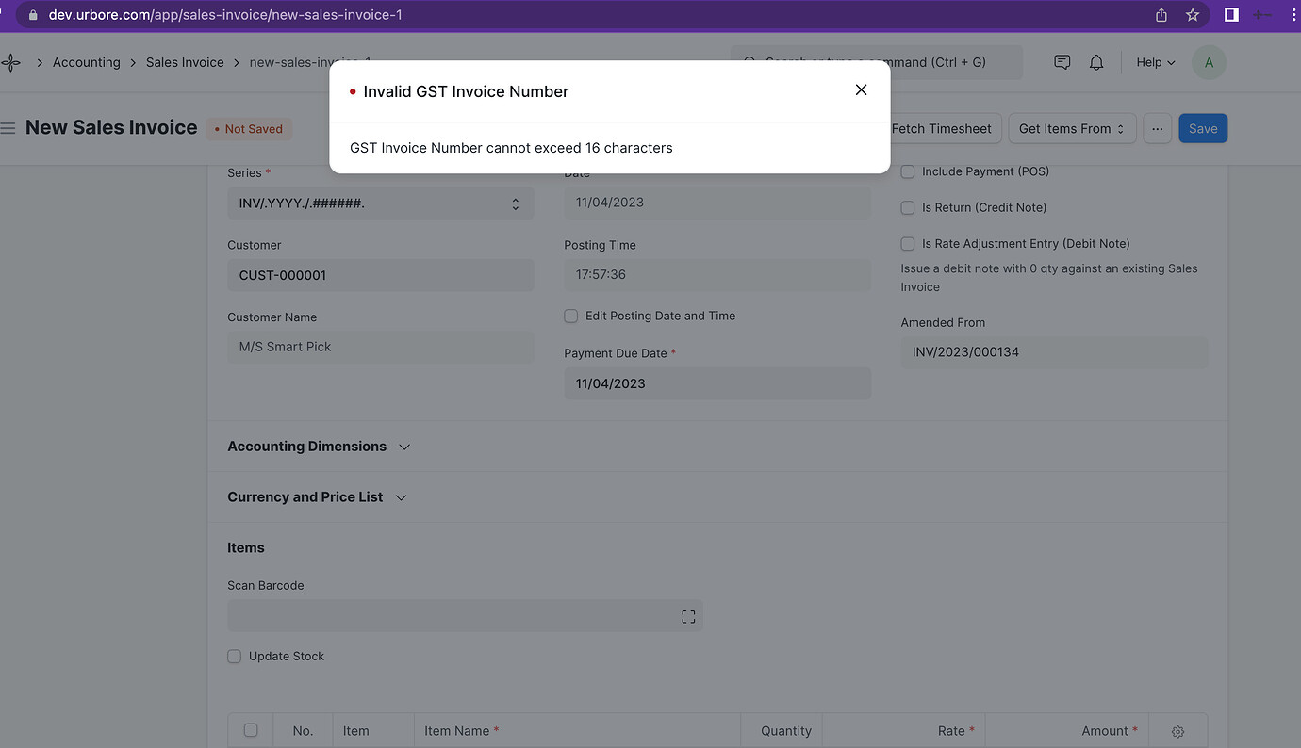Open the chat messages icon
1301x748 pixels.
[x=1062, y=62]
